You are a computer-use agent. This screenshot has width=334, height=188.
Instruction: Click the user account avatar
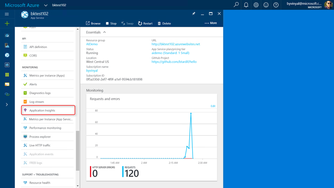pyautogui.click(x=328, y=5)
